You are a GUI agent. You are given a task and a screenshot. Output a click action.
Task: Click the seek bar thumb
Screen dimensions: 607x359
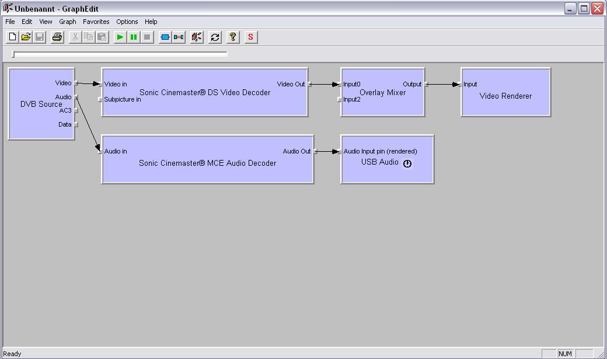(13, 54)
